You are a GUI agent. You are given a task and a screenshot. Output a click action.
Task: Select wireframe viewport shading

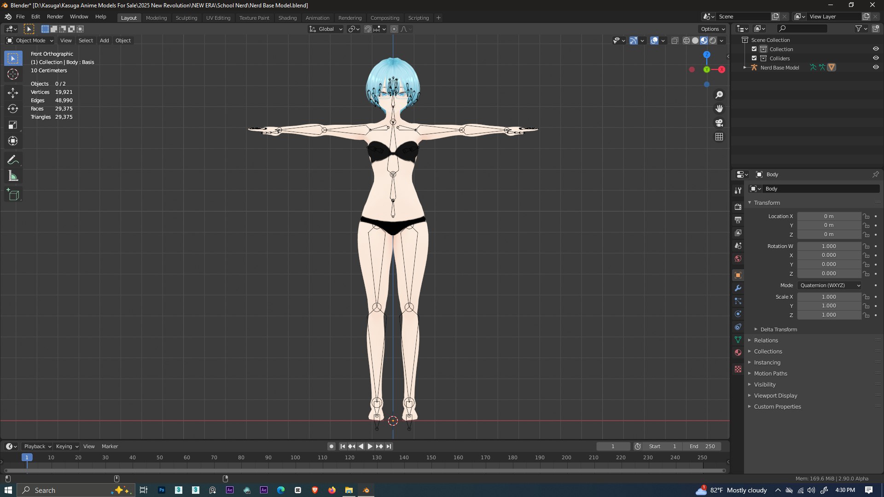coord(686,40)
